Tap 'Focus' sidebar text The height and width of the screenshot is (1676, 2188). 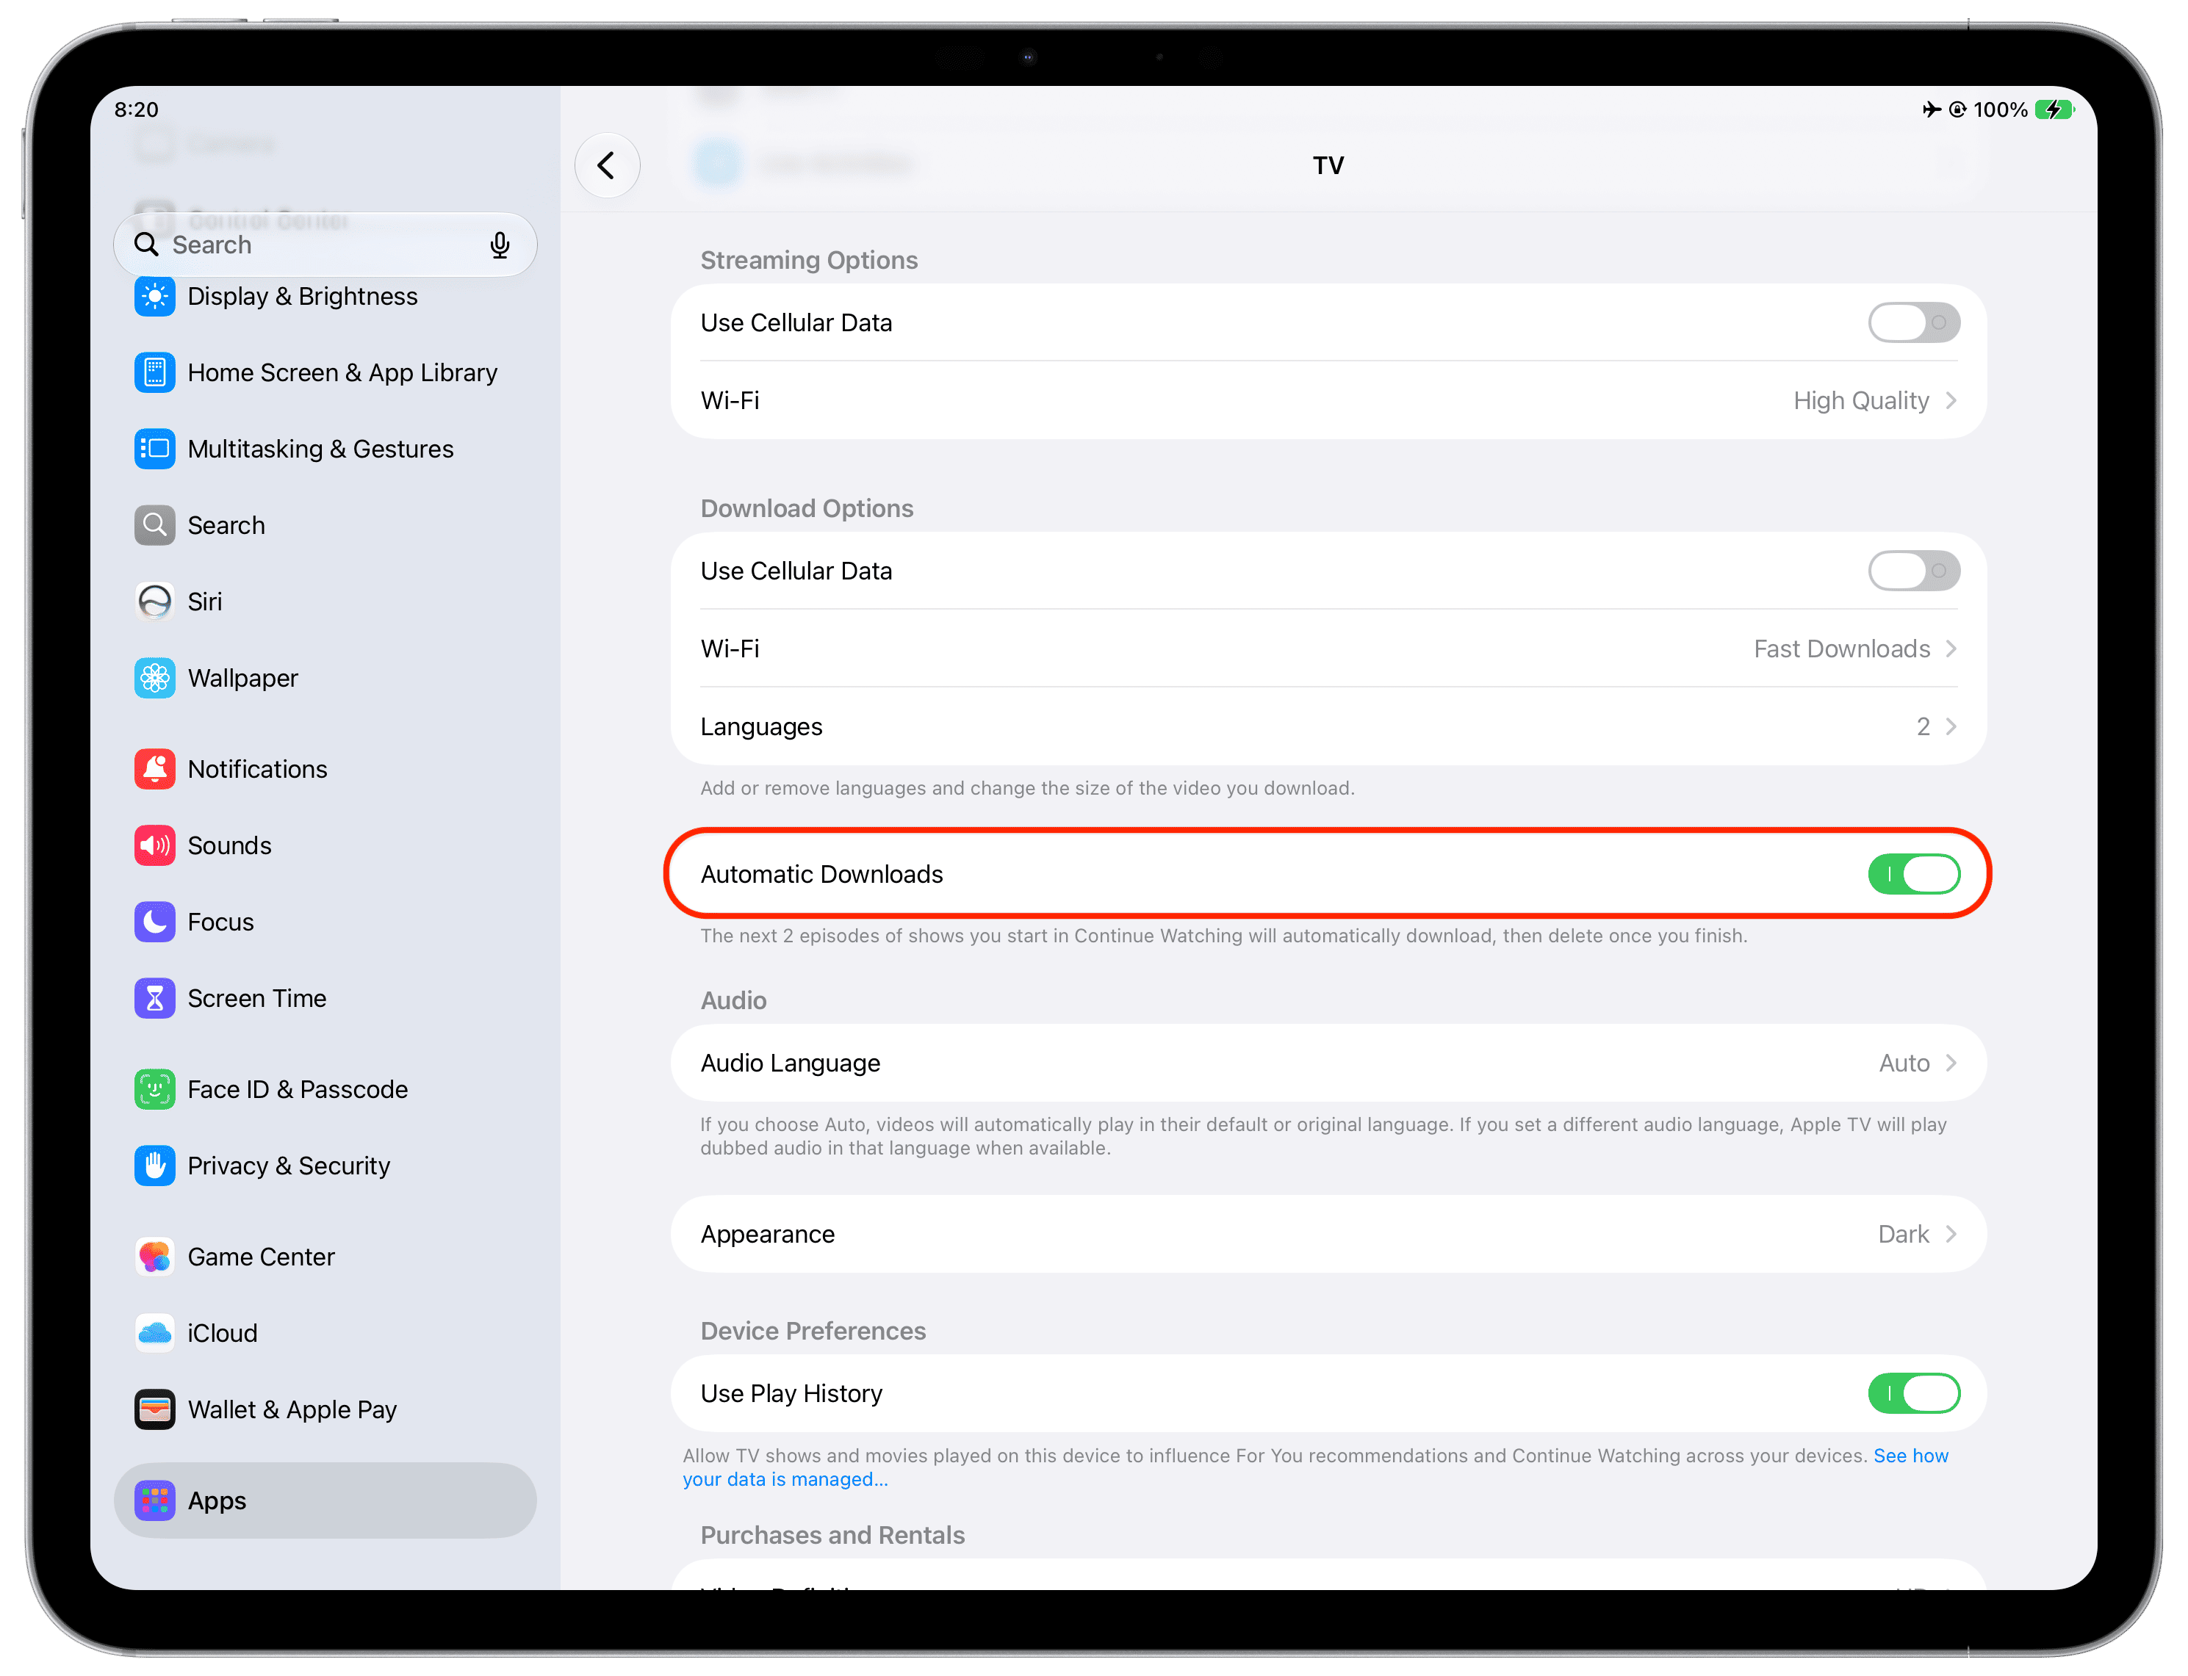click(x=220, y=922)
